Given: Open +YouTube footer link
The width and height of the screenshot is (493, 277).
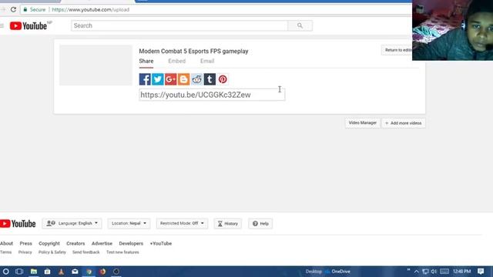Looking at the screenshot, I should tap(161, 243).
